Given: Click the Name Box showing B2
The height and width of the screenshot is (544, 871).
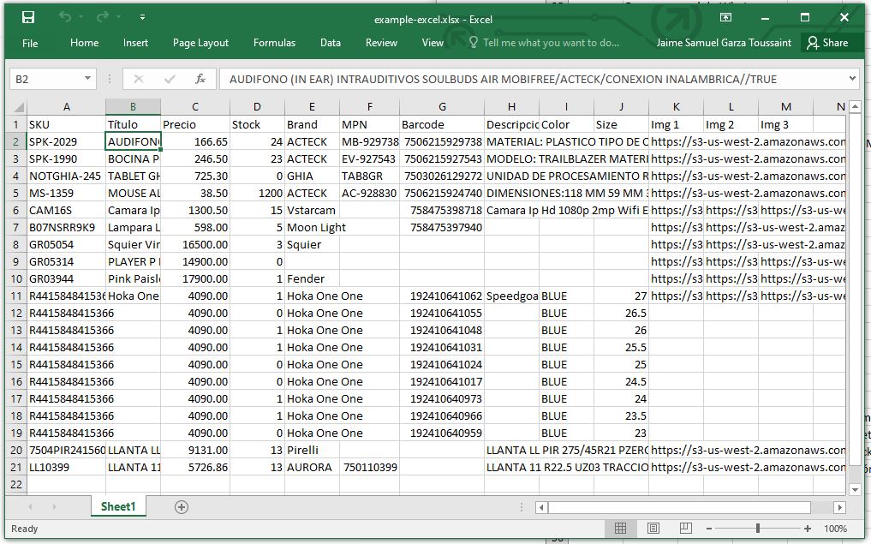Looking at the screenshot, I should (46, 79).
